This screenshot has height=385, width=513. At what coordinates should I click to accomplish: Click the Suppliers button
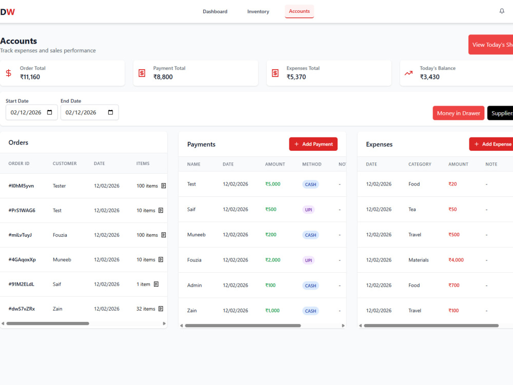click(500, 113)
